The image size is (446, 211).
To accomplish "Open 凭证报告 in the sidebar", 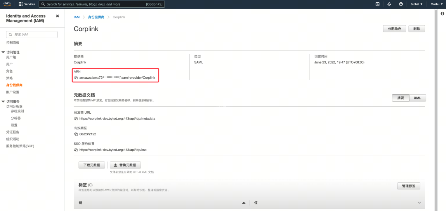I will [x=13, y=132].
